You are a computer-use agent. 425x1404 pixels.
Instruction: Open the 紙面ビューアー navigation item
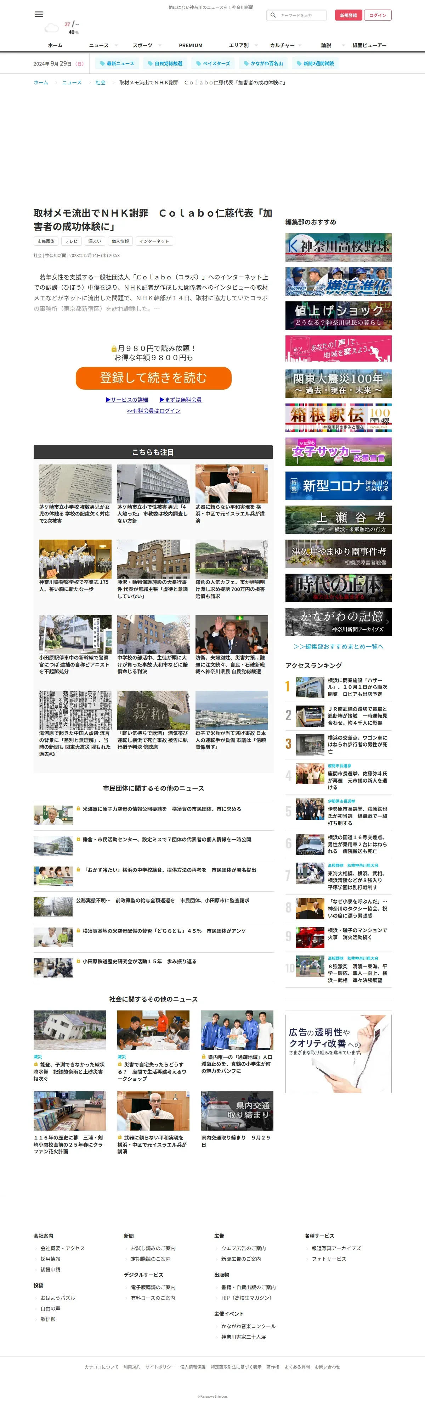point(369,46)
